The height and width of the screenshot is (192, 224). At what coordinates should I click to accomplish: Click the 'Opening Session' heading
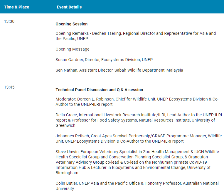(x=72, y=24)
